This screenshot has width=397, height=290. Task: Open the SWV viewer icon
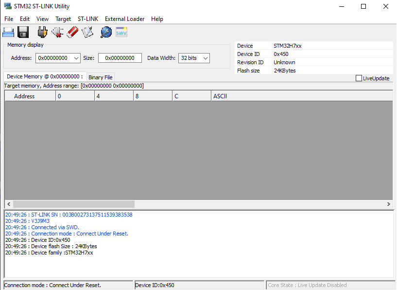pyautogui.click(x=121, y=32)
